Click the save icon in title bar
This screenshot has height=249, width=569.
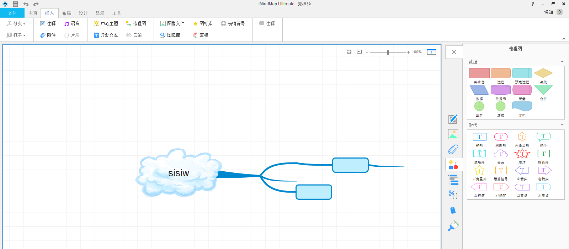click(15, 4)
